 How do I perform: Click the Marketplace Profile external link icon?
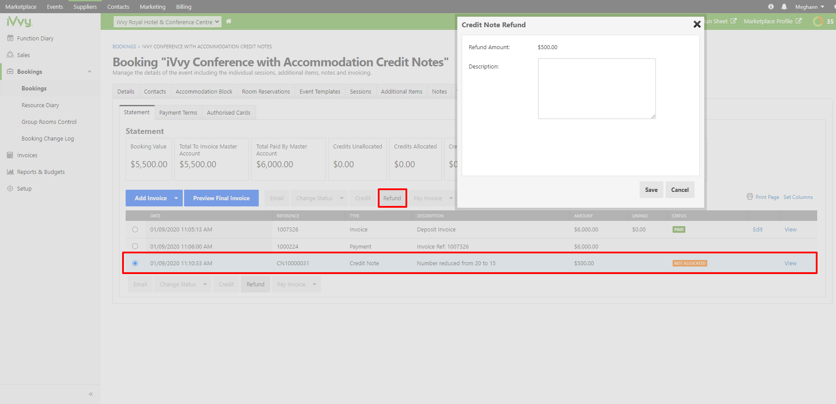pos(799,21)
